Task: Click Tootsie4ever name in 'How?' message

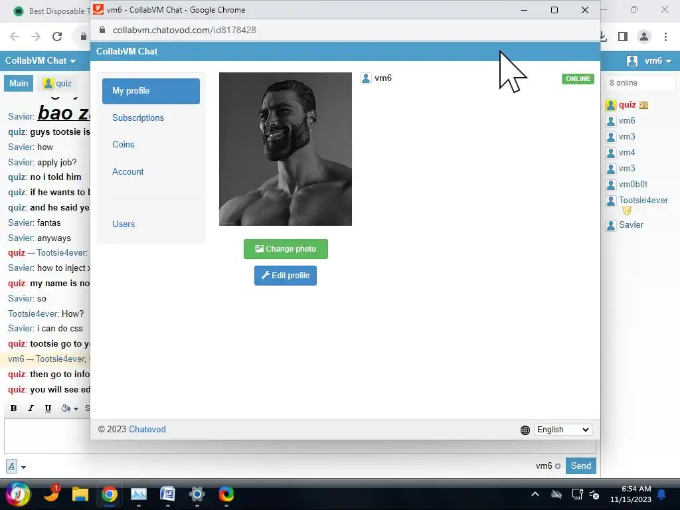Action: (x=33, y=313)
